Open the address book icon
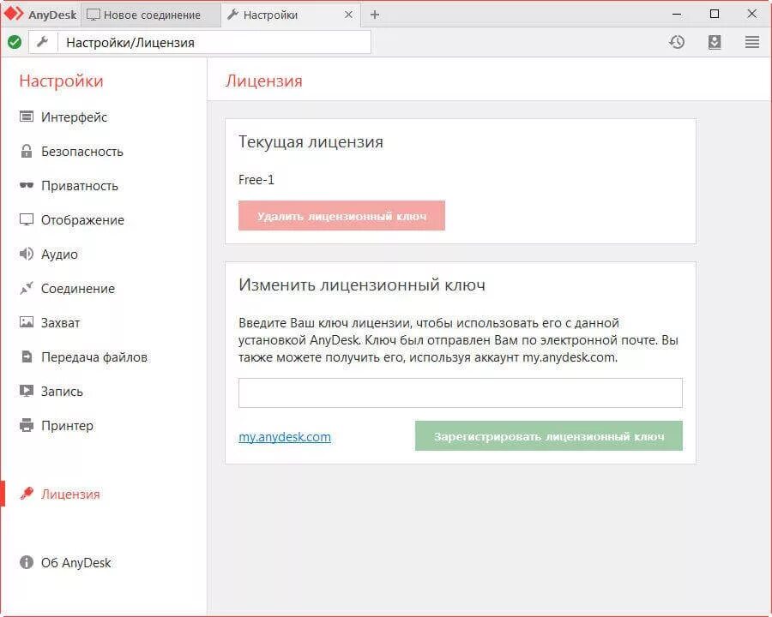This screenshot has width=772, height=617. click(715, 42)
